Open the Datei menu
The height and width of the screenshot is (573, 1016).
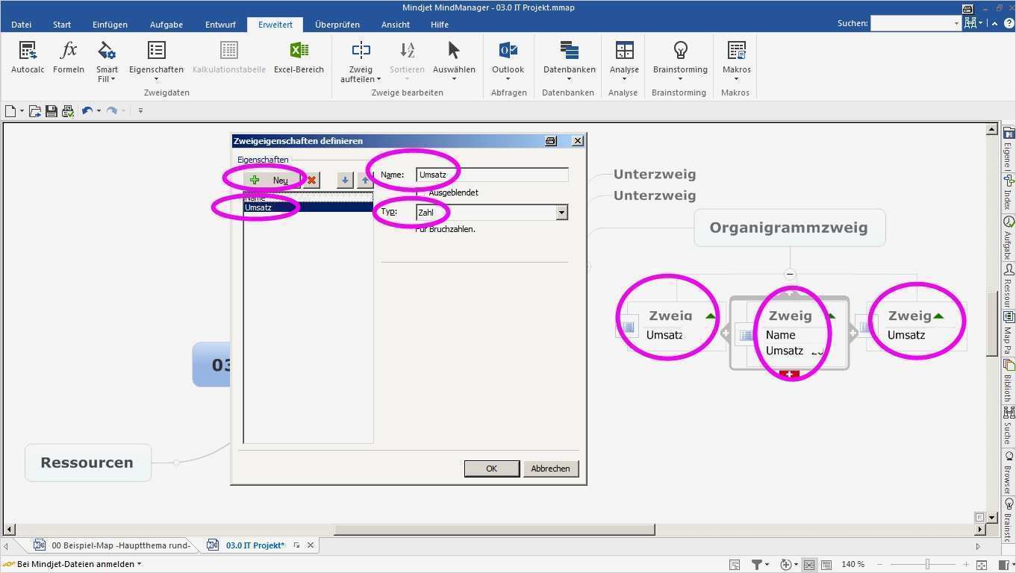coord(22,25)
